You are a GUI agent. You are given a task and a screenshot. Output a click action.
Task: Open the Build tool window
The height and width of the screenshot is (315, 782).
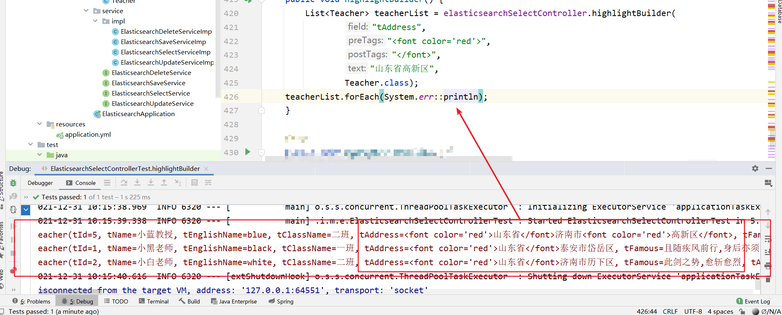coord(189,301)
